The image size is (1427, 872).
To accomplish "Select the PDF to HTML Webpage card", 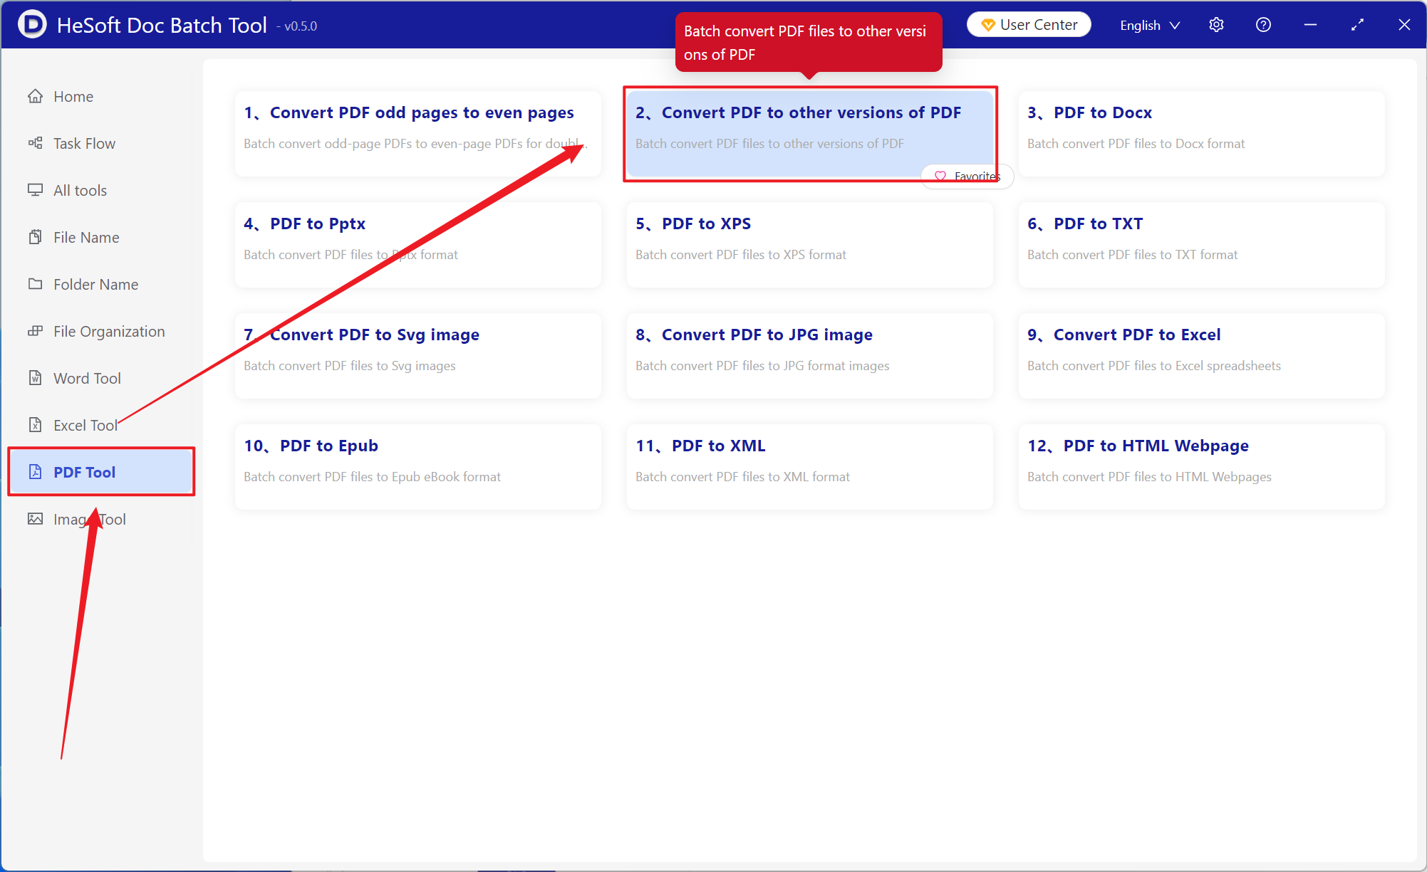I will click(1202, 467).
